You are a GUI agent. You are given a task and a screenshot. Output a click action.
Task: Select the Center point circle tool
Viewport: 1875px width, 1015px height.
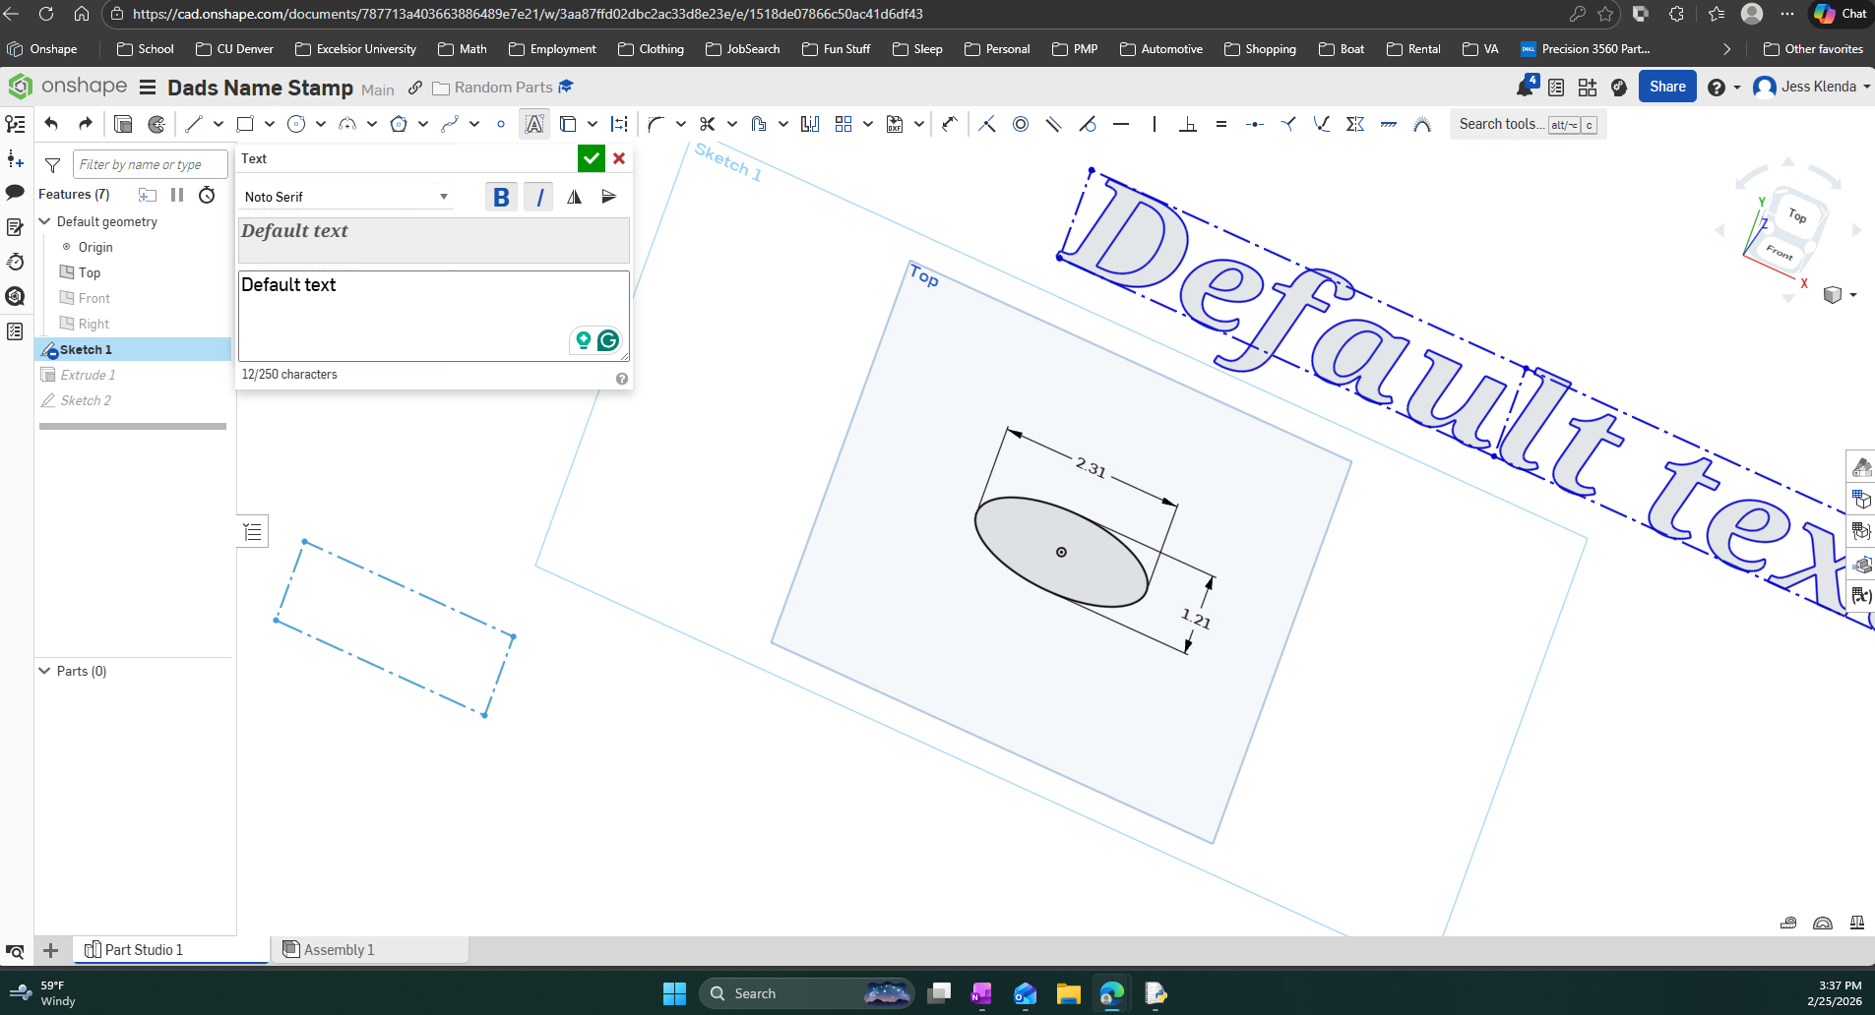[x=296, y=124]
